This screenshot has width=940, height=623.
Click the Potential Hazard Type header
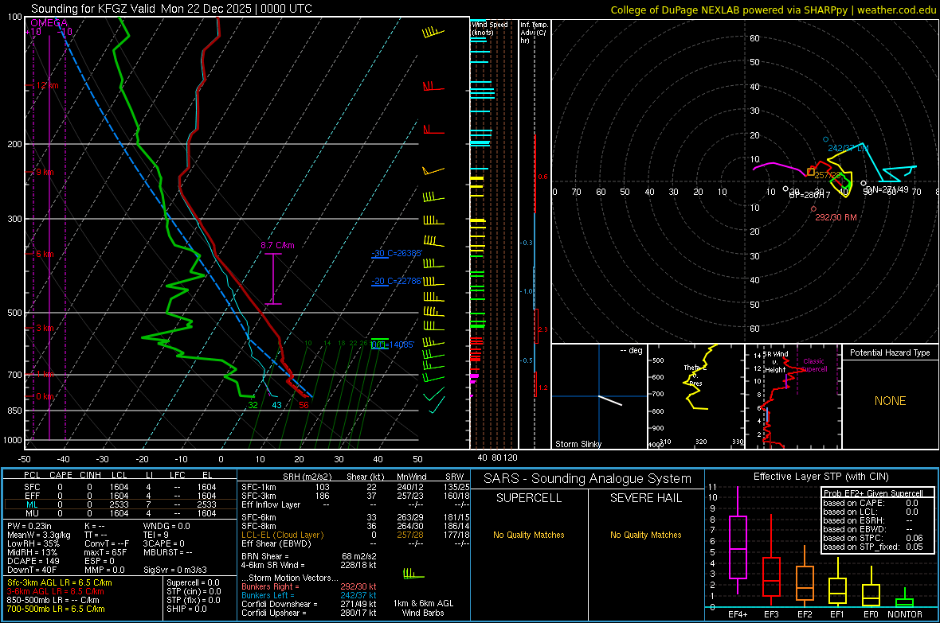pyautogui.click(x=890, y=352)
